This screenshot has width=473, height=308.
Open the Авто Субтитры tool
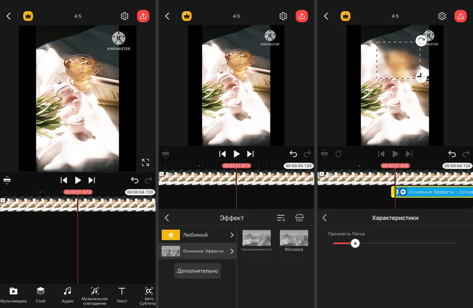point(149,294)
